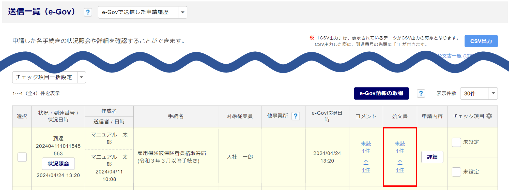Tick the row selection checkbox
Viewport: 509px width, 190px height.
(x=22, y=157)
